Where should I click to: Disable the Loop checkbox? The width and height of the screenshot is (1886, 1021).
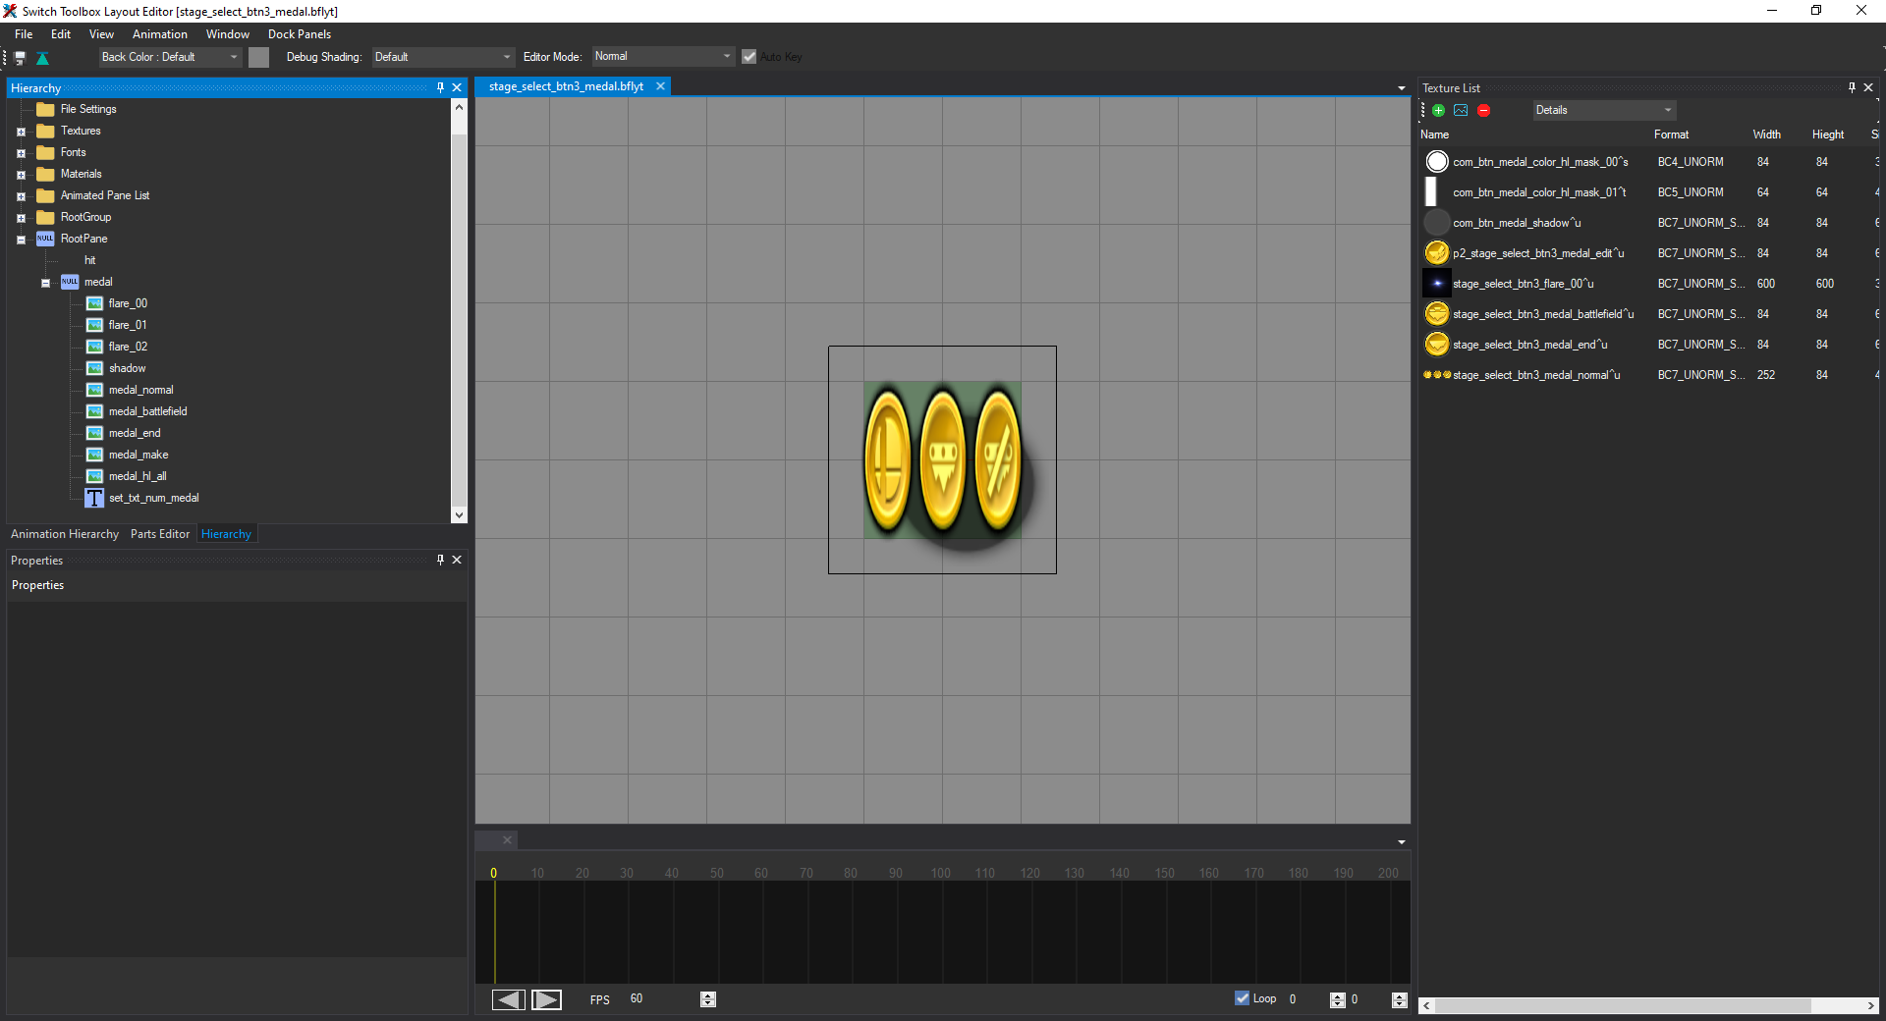click(x=1243, y=998)
